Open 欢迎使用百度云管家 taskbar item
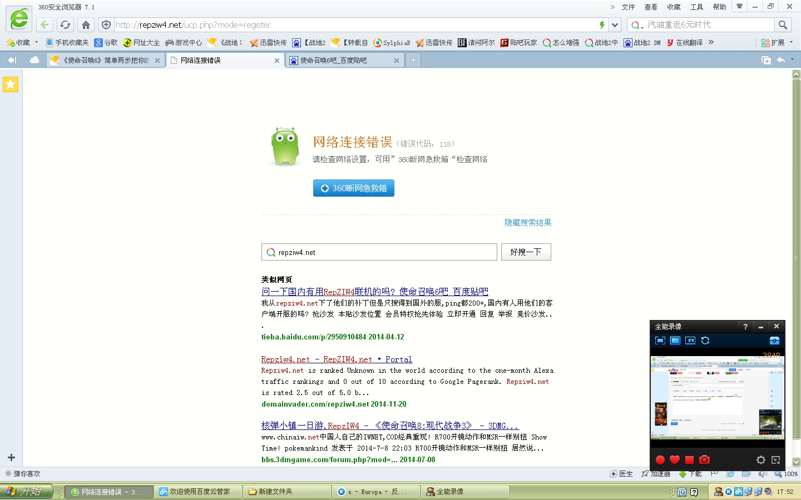The image size is (801, 500). (x=198, y=492)
